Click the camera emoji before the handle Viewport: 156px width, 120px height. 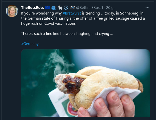pyautogui.click(x=72, y=8)
